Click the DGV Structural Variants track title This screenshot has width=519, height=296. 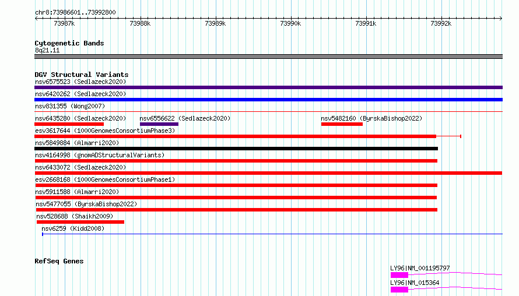pos(82,75)
